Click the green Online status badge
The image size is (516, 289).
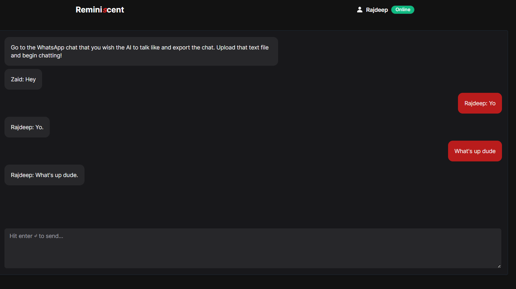tap(403, 10)
